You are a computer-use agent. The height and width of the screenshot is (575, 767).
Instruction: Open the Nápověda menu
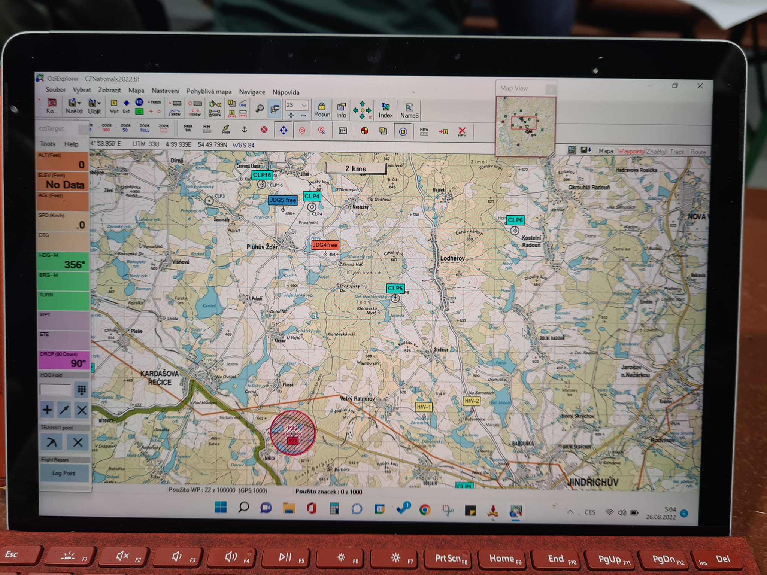click(x=286, y=92)
